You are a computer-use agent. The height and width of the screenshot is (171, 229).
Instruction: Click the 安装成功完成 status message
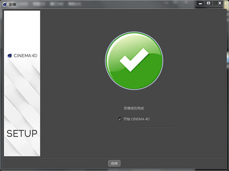tap(134, 108)
